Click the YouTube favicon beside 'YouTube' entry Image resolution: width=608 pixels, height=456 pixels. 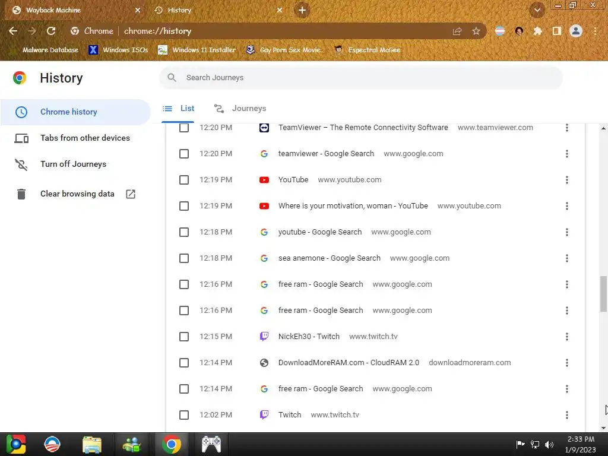click(264, 180)
